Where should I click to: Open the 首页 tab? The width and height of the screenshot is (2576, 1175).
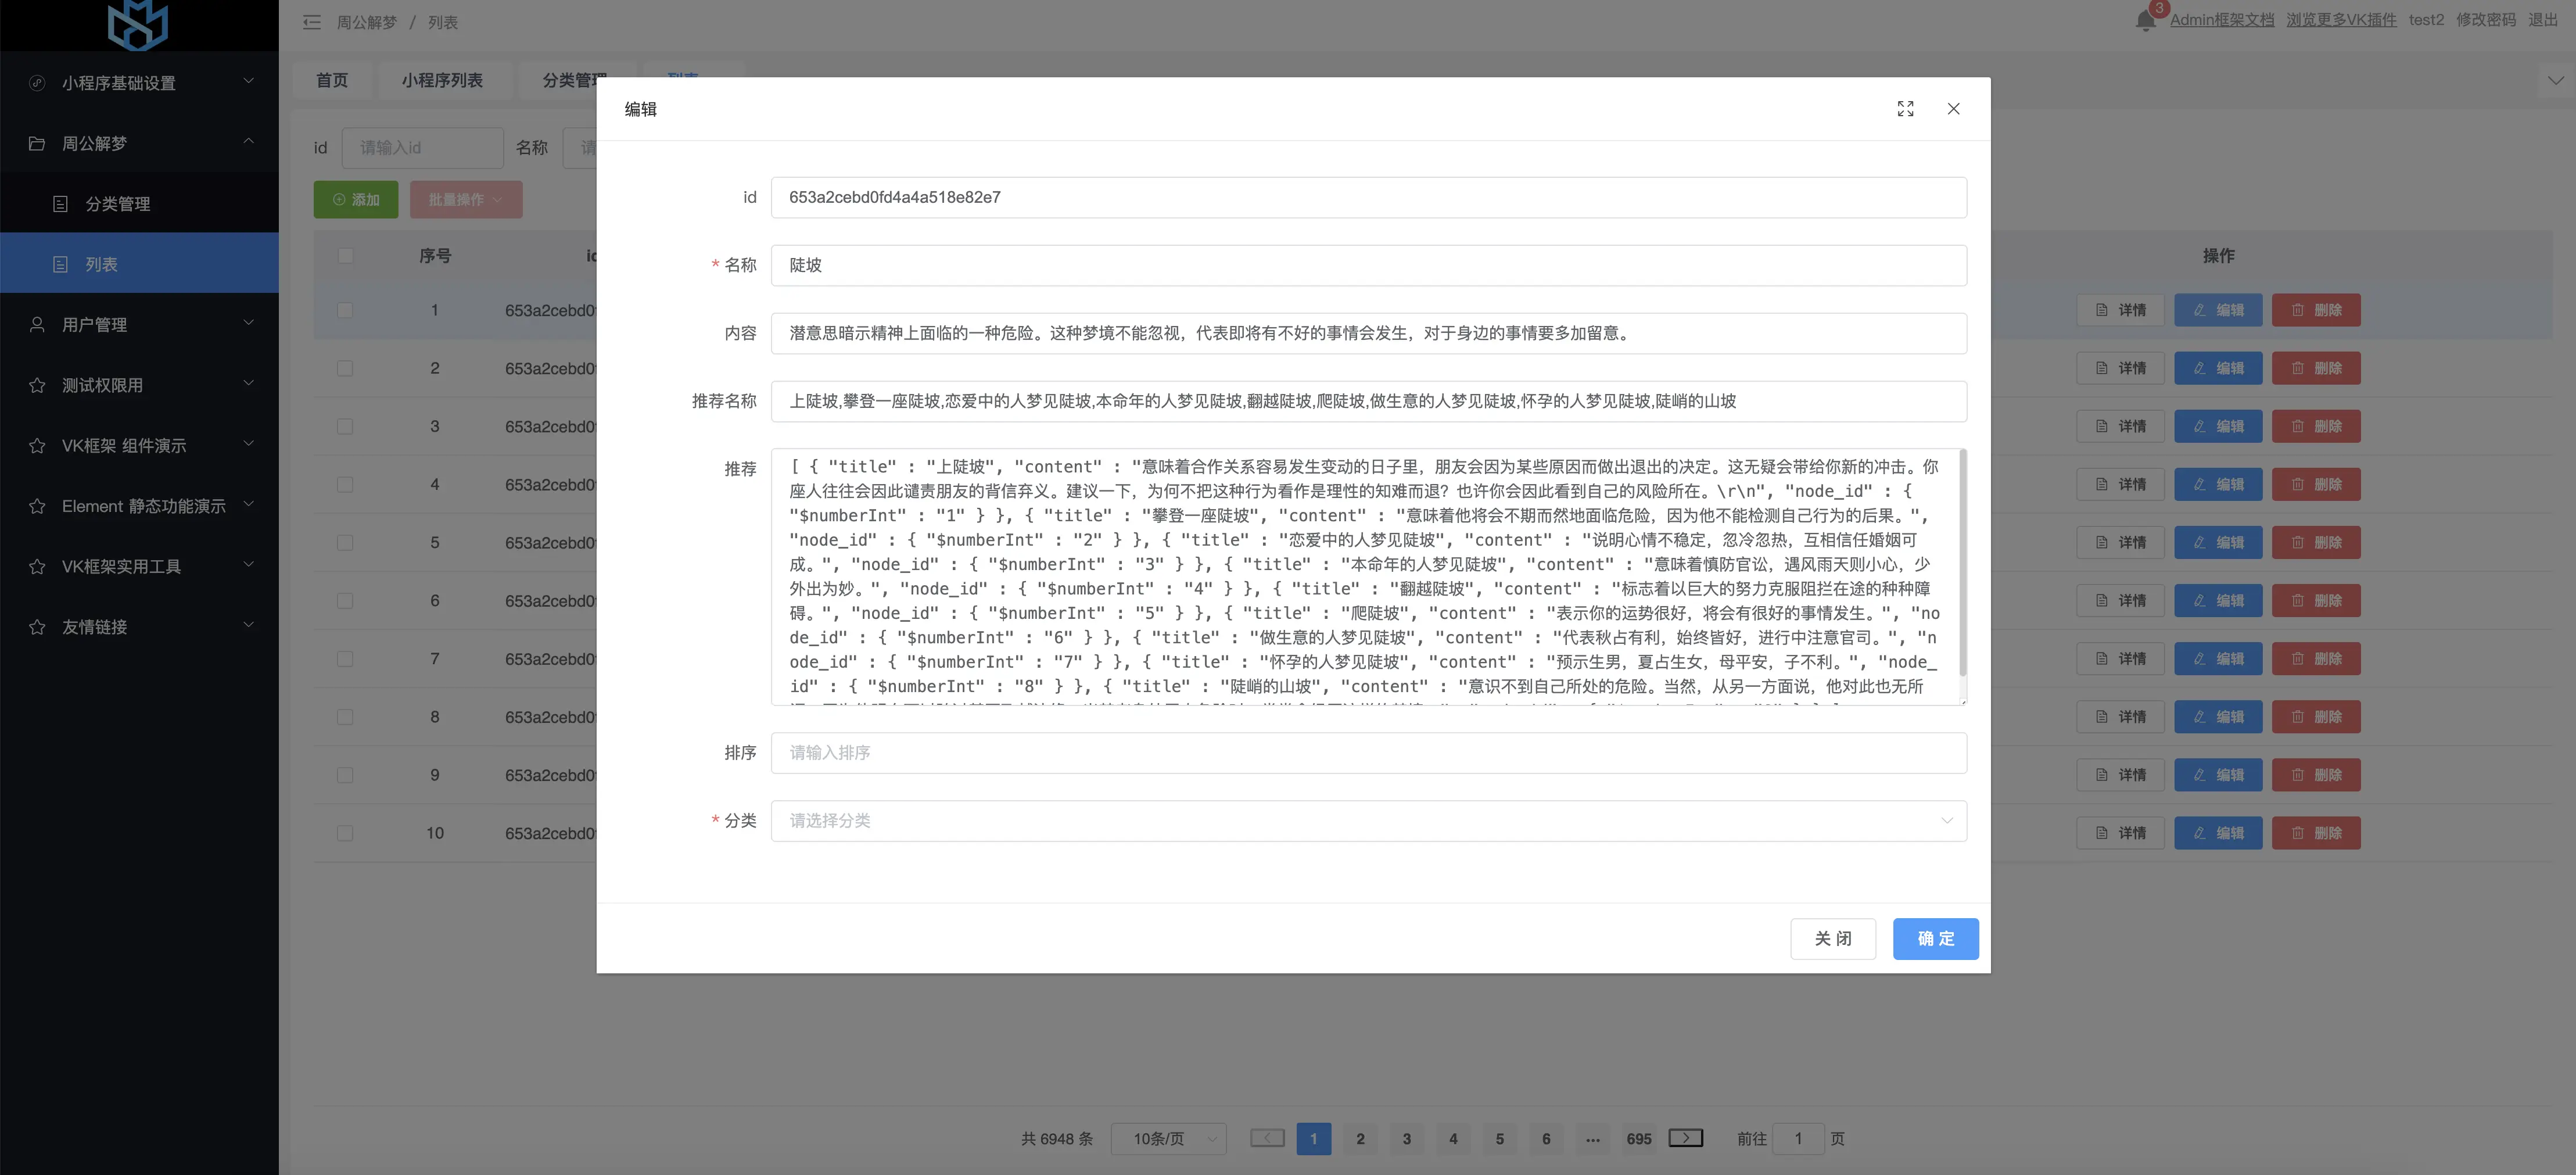click(332, 80)
